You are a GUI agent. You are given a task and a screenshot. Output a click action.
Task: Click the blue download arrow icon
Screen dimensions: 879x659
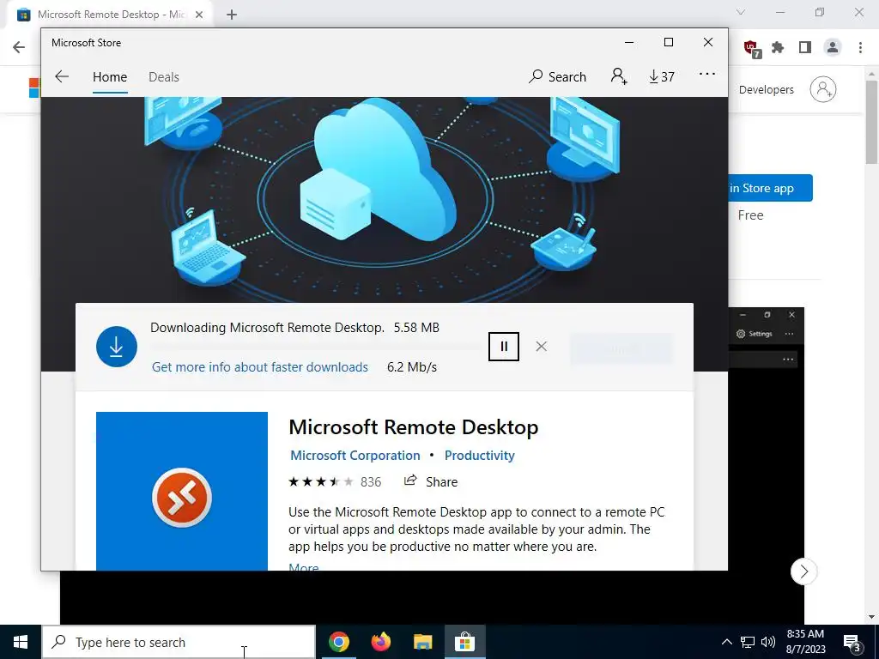click(x=117, y=347)
